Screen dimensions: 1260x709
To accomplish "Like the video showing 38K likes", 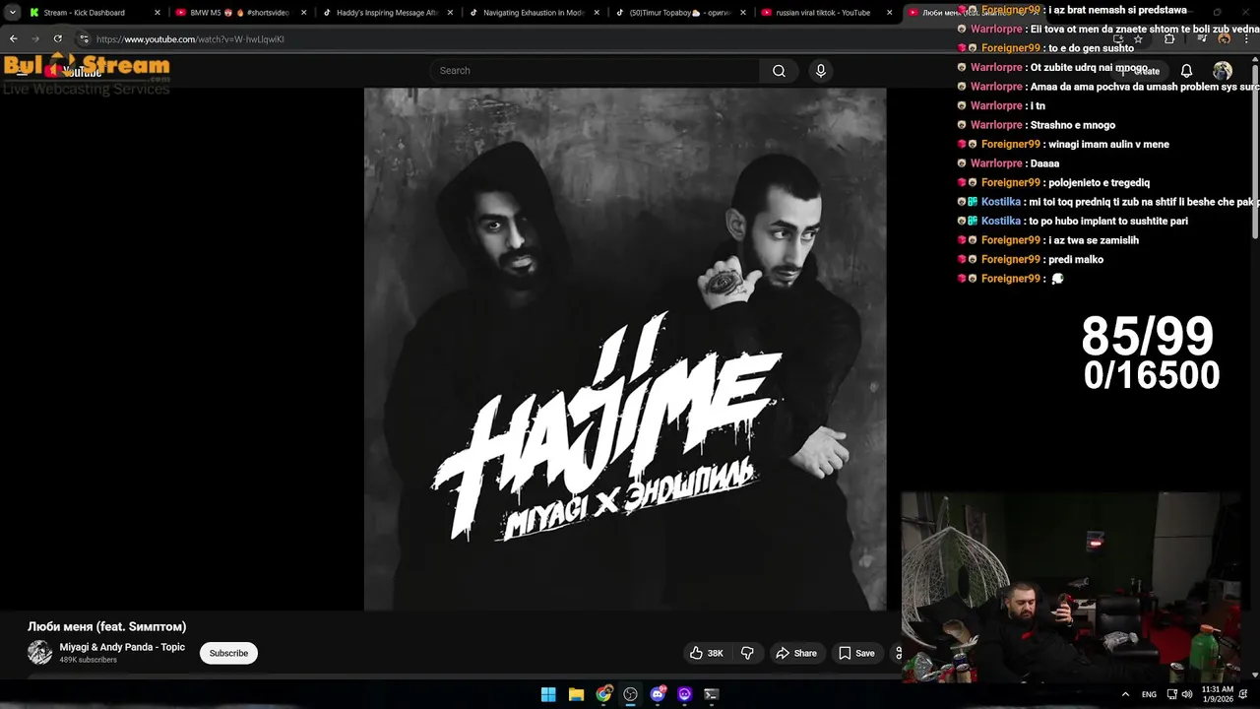I will tap(707, 653).
